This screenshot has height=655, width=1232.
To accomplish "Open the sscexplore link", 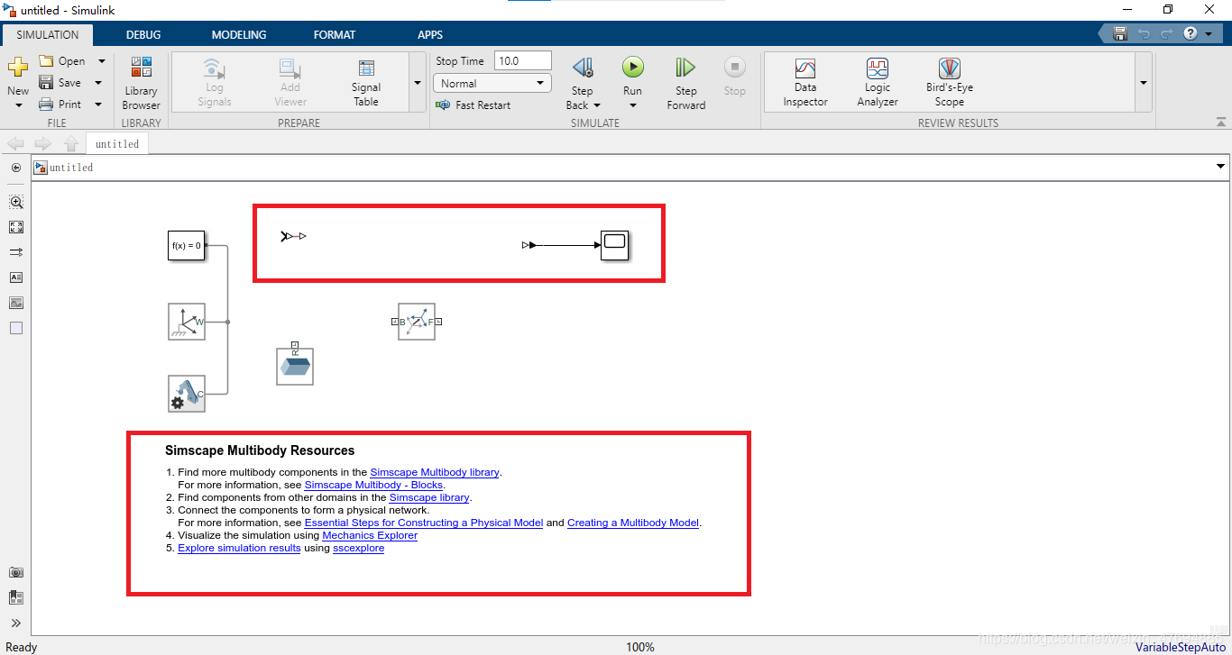I will click(x=358, y=548).
